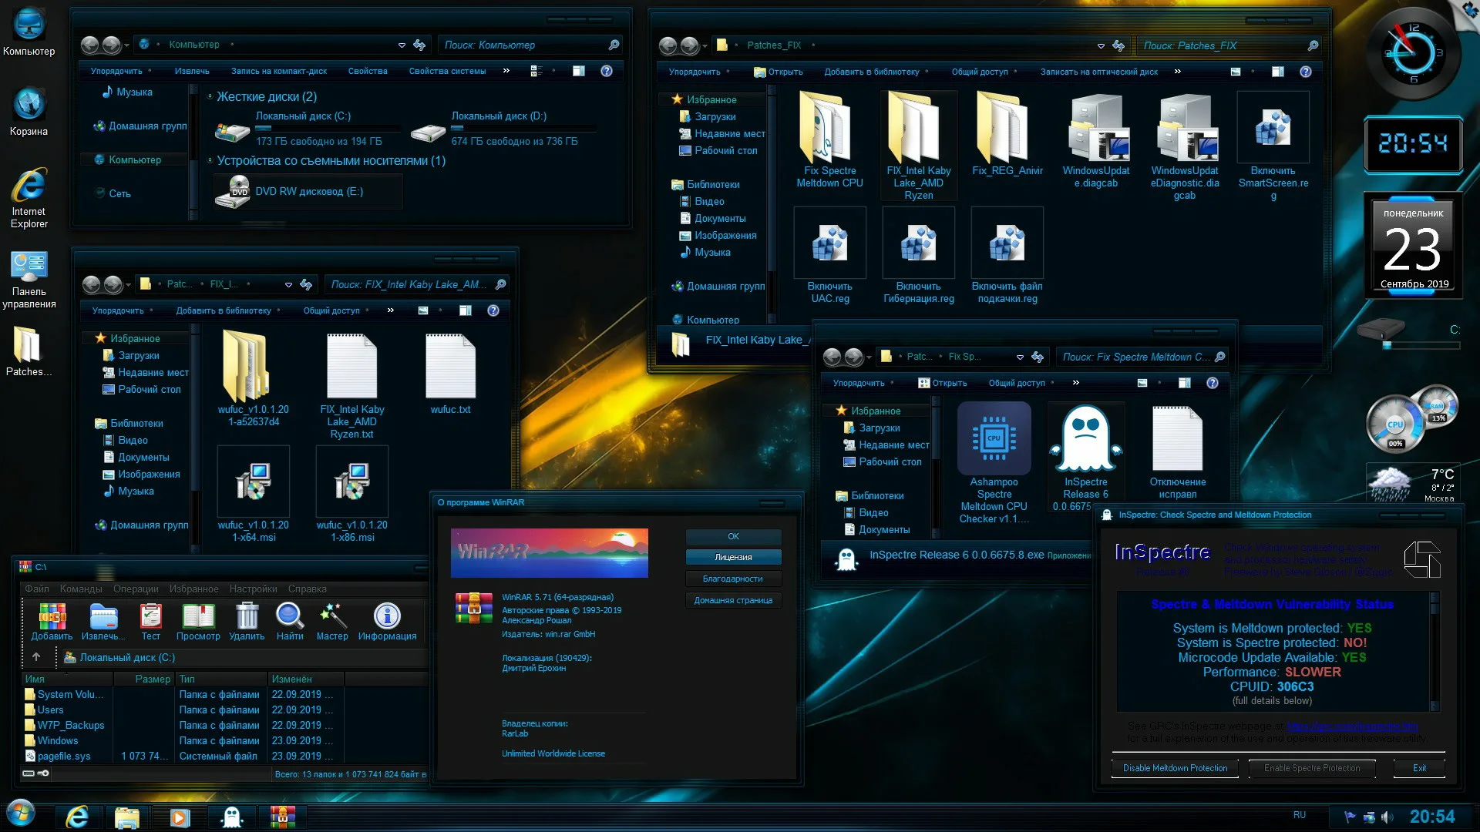
Task: Sort WinRAR list by Размер column
Action: (144, 679)
